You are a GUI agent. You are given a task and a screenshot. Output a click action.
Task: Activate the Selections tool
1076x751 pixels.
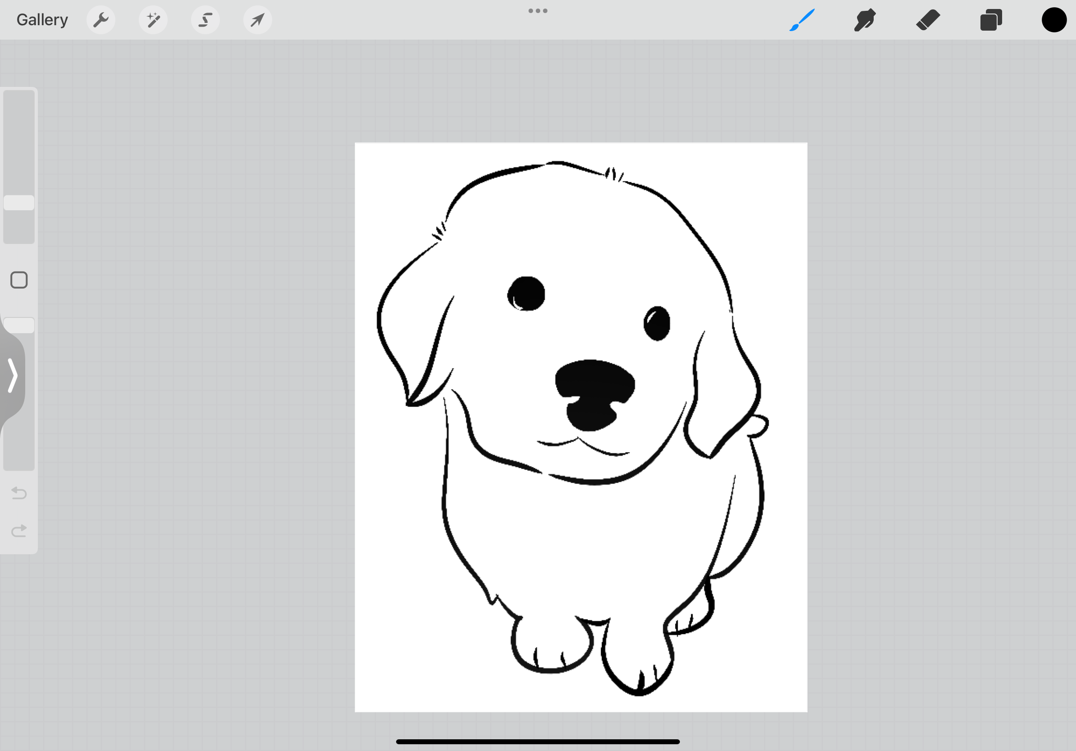pyautogui.click(x=205, y=20)
